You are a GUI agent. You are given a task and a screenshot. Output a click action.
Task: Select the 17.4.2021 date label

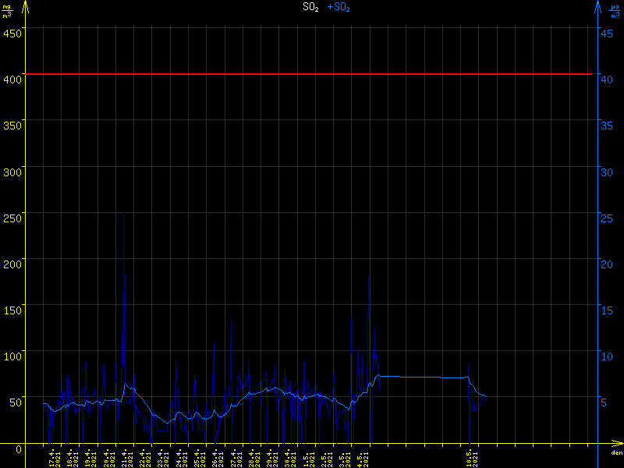(x=55, y=458)
